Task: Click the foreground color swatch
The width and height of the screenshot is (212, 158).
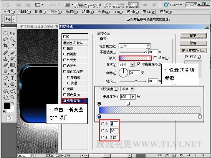Action: [7, 105]
